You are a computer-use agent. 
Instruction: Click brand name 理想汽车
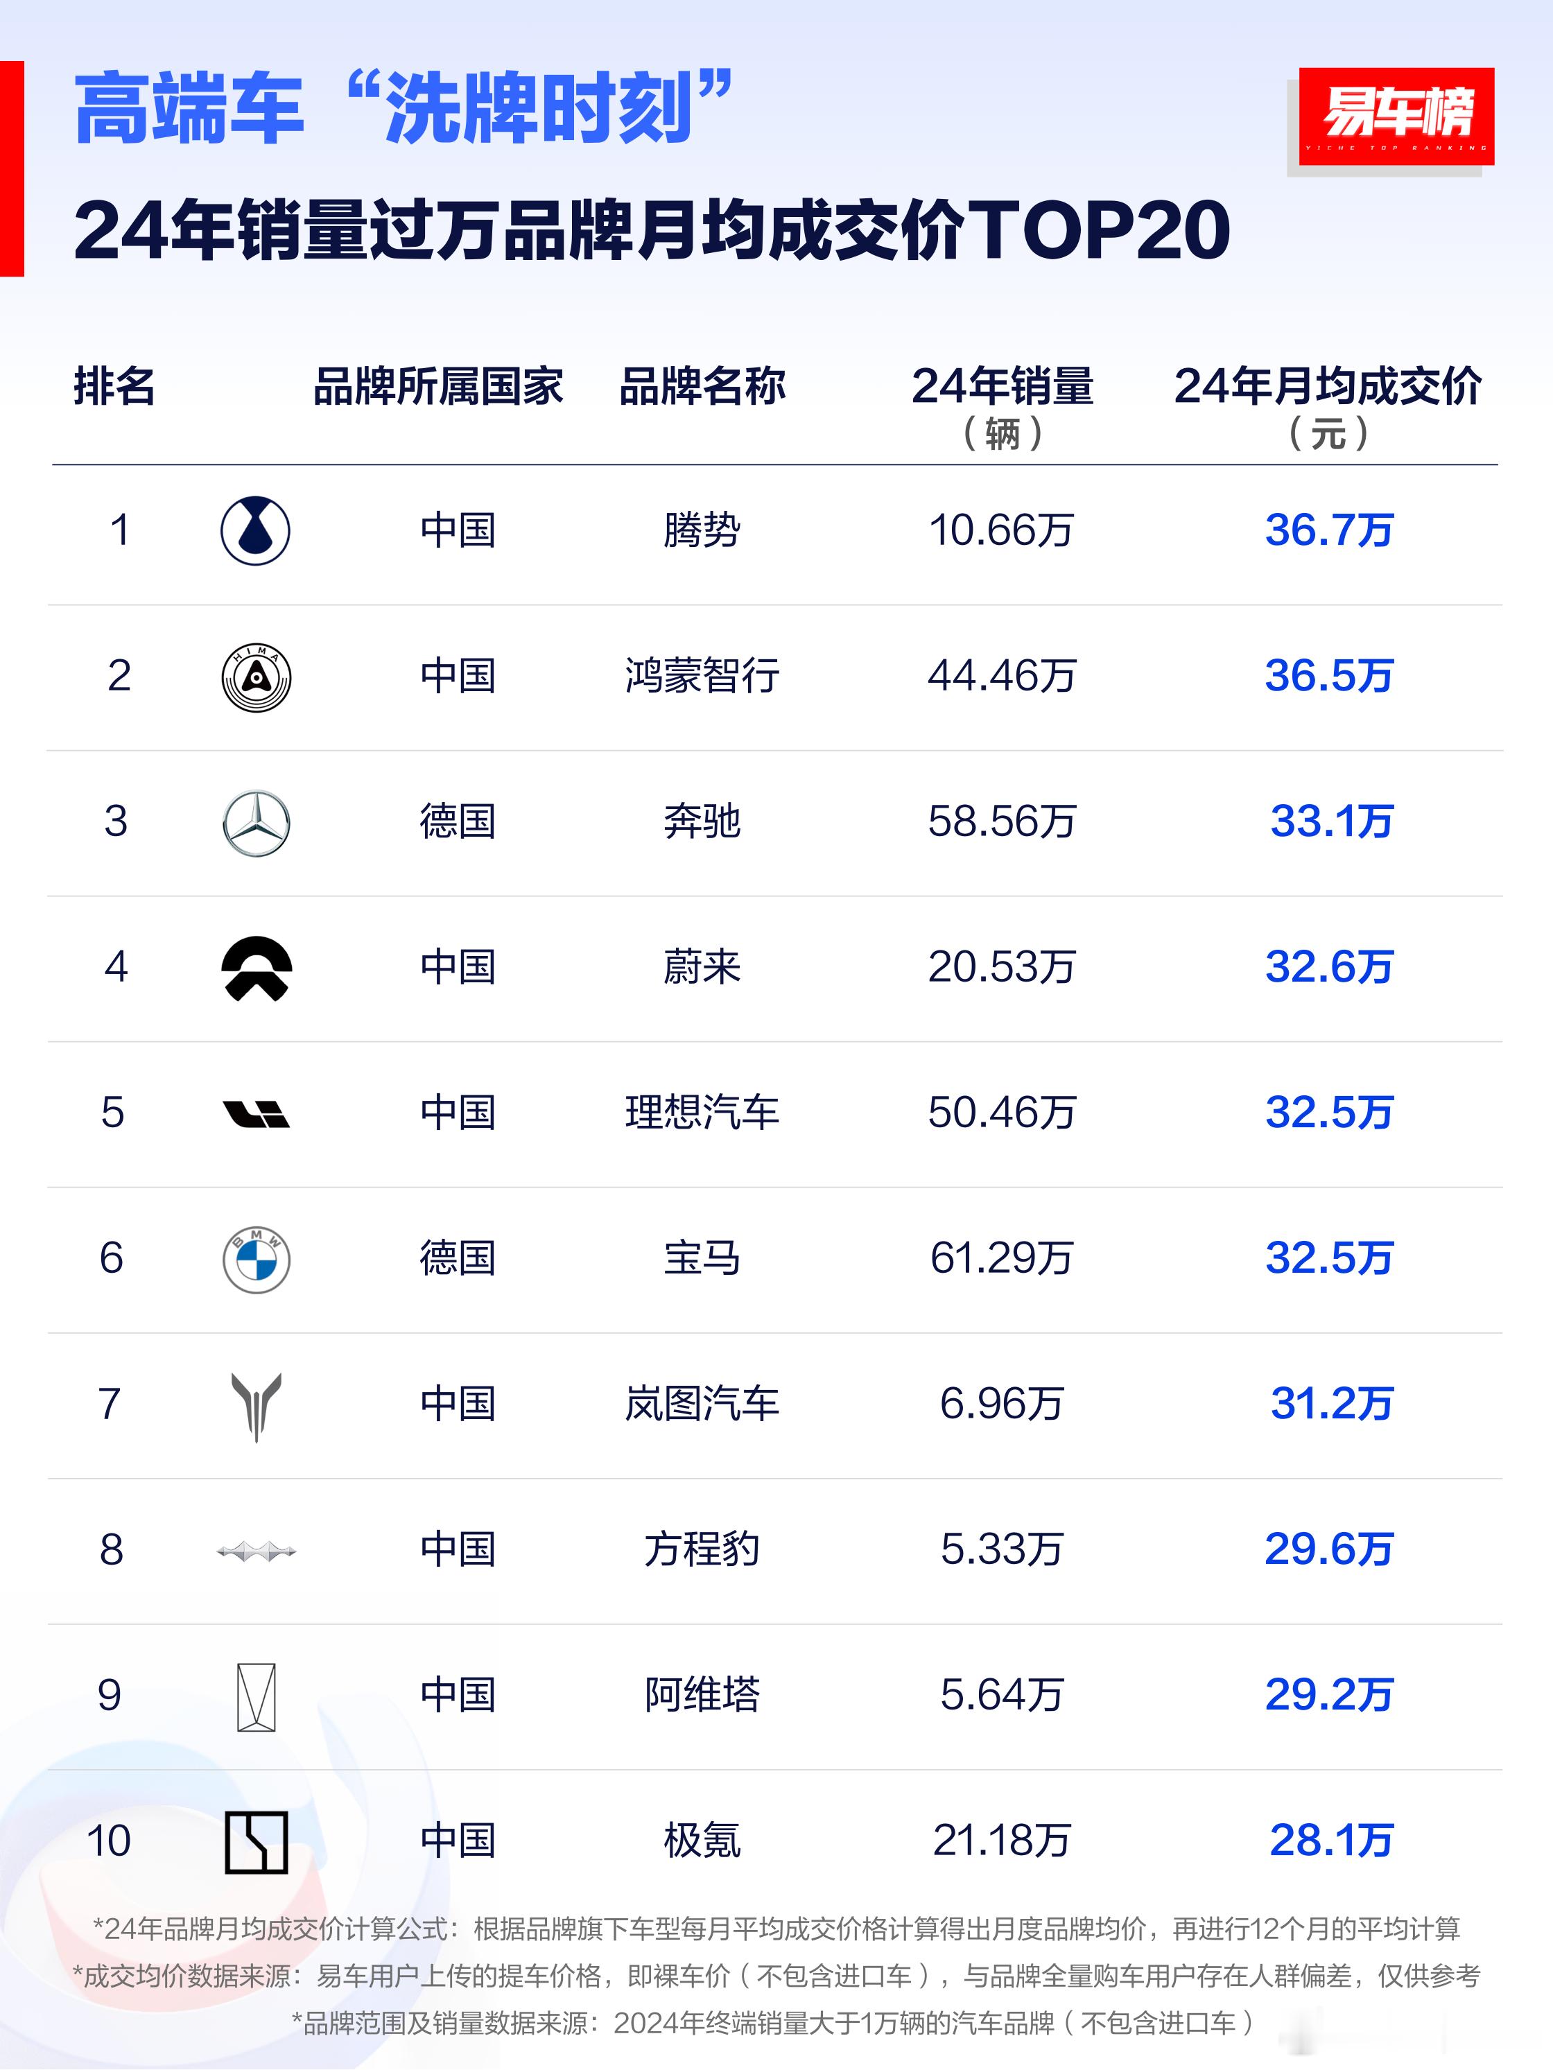point(701,1113)
